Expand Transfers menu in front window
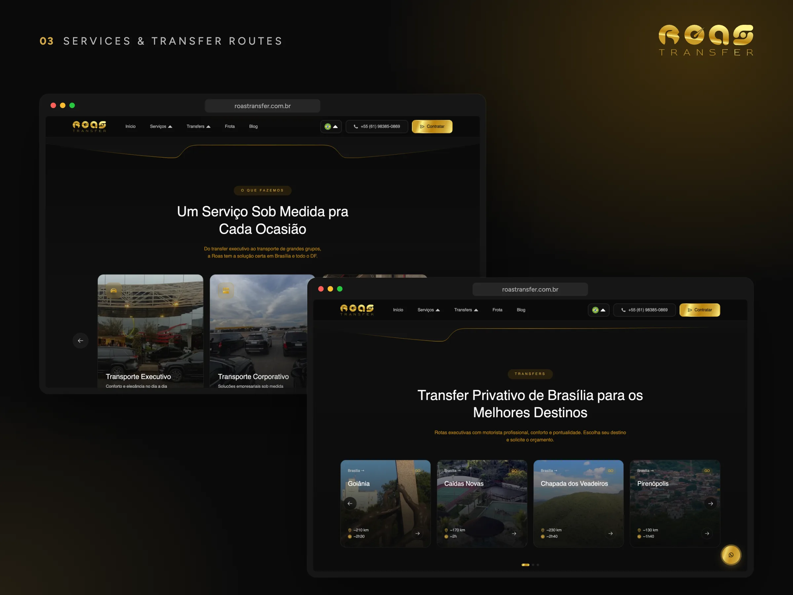This screenshot has width=793, height=595. coord(466,310)
